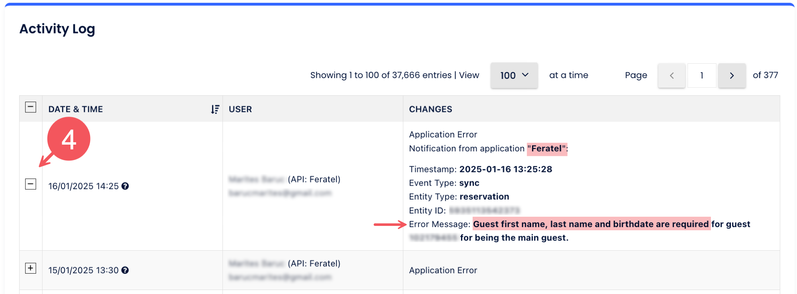This screenshot has width=797, height=294.
Task: Select the 15/01/2025 13:30 timestamp text
Action: (x=84, y=270)
